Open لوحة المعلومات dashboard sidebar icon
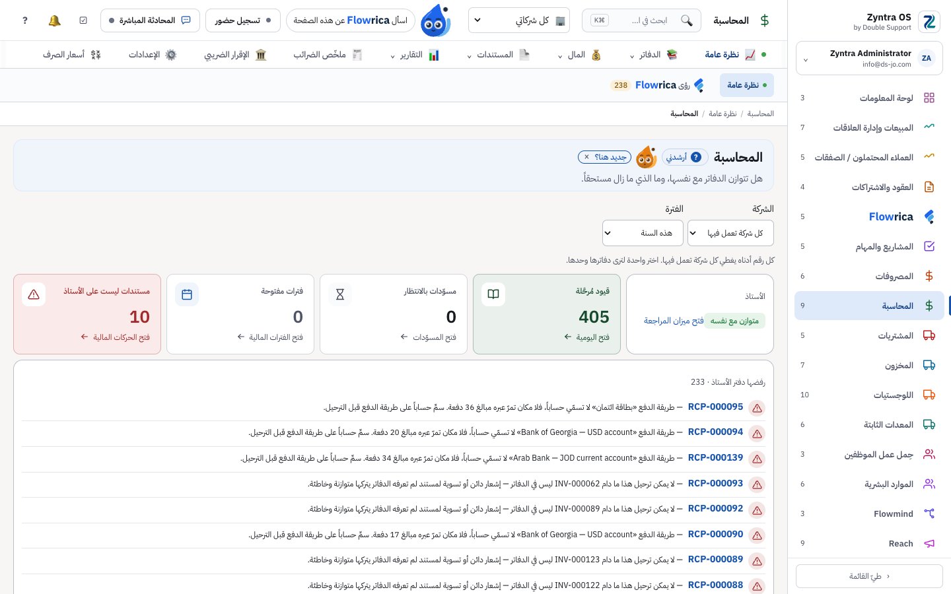The height and width of the screenshot is (594, 951). point(929,98)
